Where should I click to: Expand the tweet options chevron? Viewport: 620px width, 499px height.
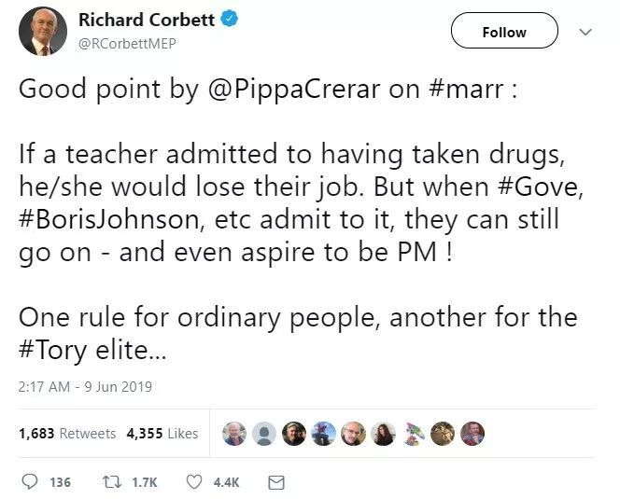coord(585,32)
